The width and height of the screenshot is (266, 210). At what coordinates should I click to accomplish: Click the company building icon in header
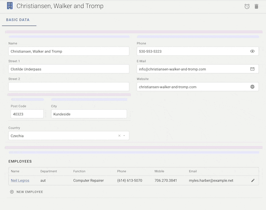tap(10, 6)
